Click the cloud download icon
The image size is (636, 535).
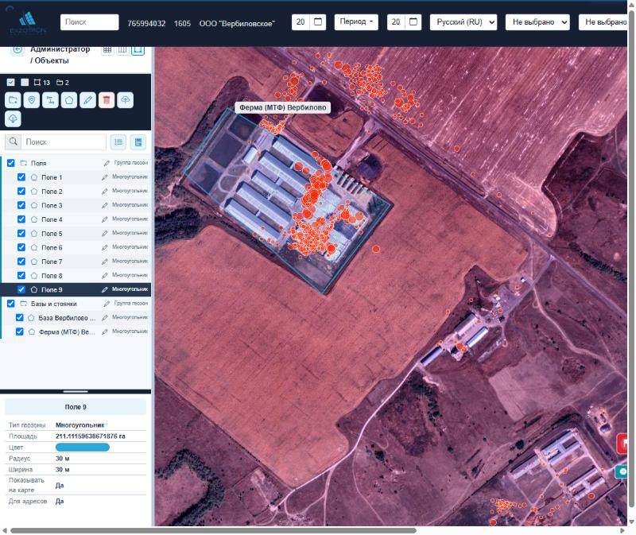click(x=13, y=118)
